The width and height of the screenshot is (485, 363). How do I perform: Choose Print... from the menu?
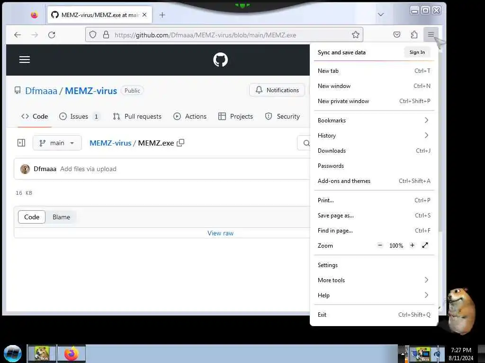[374, 200]
